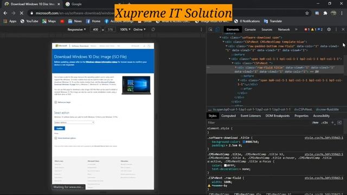
Task: Click the viewport height field 576
Action: point(110,29)
